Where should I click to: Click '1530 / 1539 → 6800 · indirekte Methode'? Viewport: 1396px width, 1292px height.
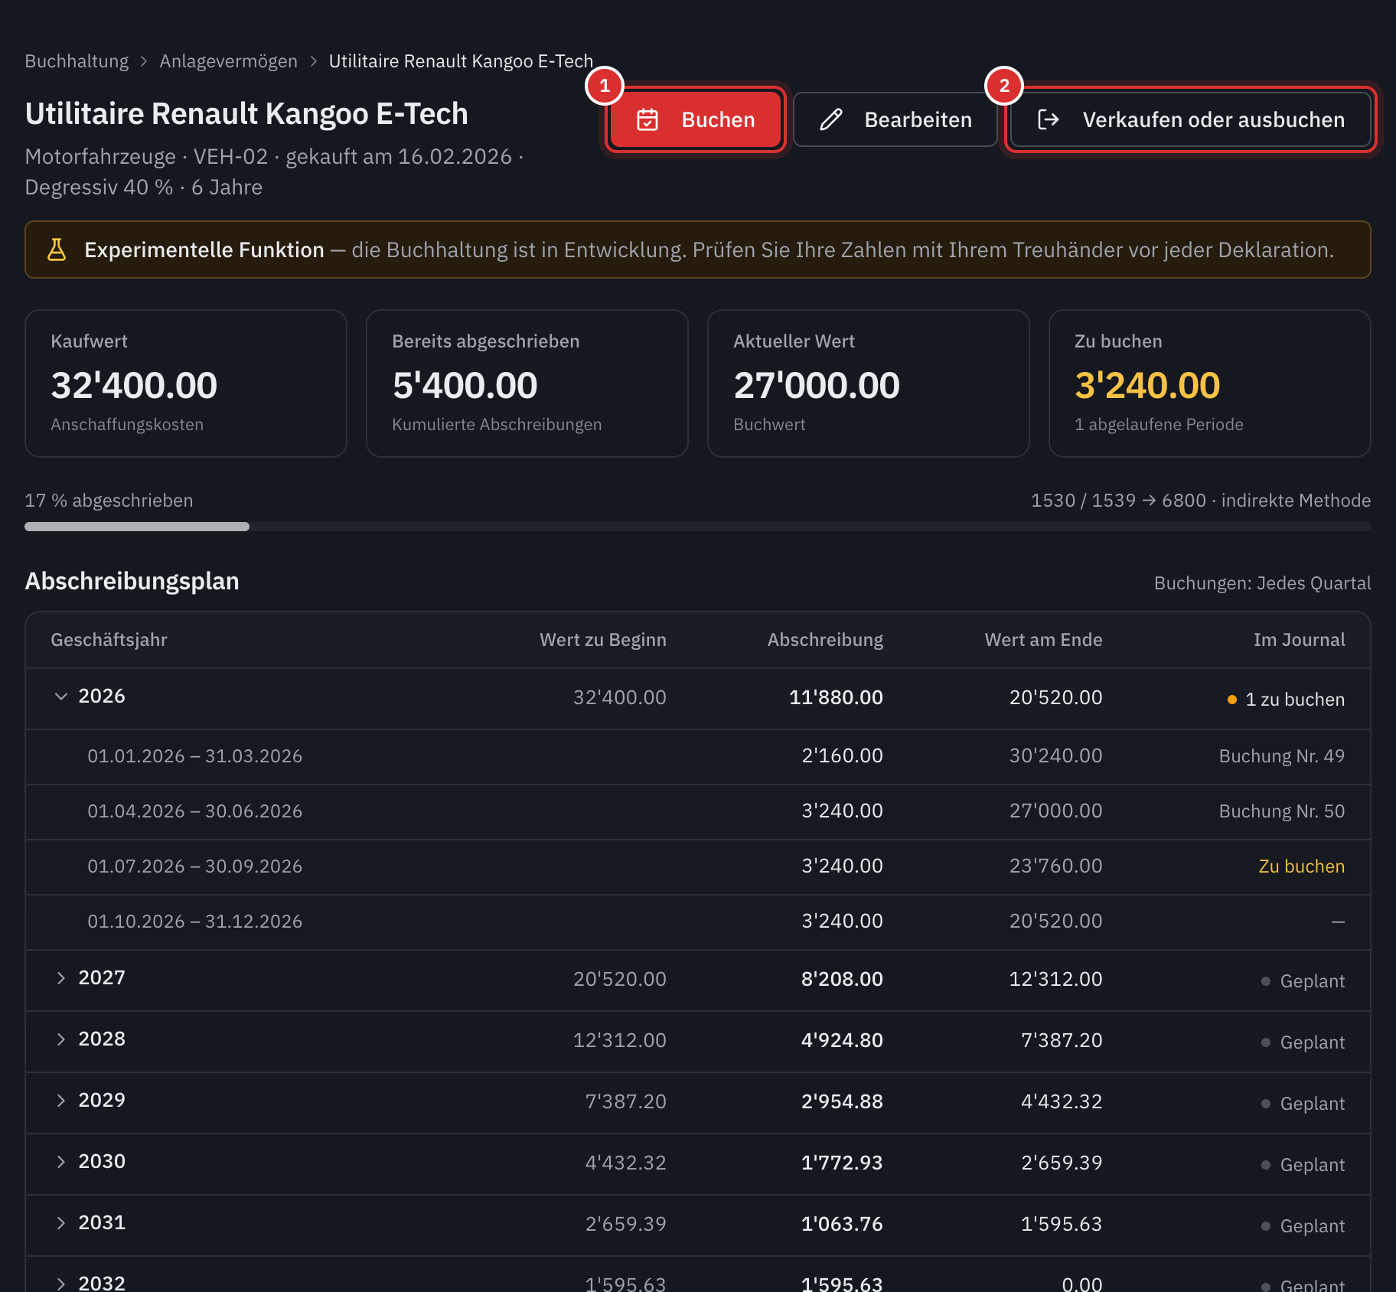[1200, 501]
